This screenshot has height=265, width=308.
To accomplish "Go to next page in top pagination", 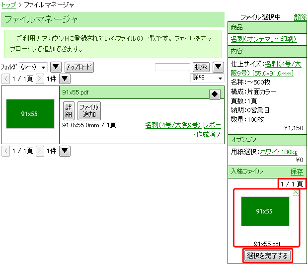I will 40,79.
